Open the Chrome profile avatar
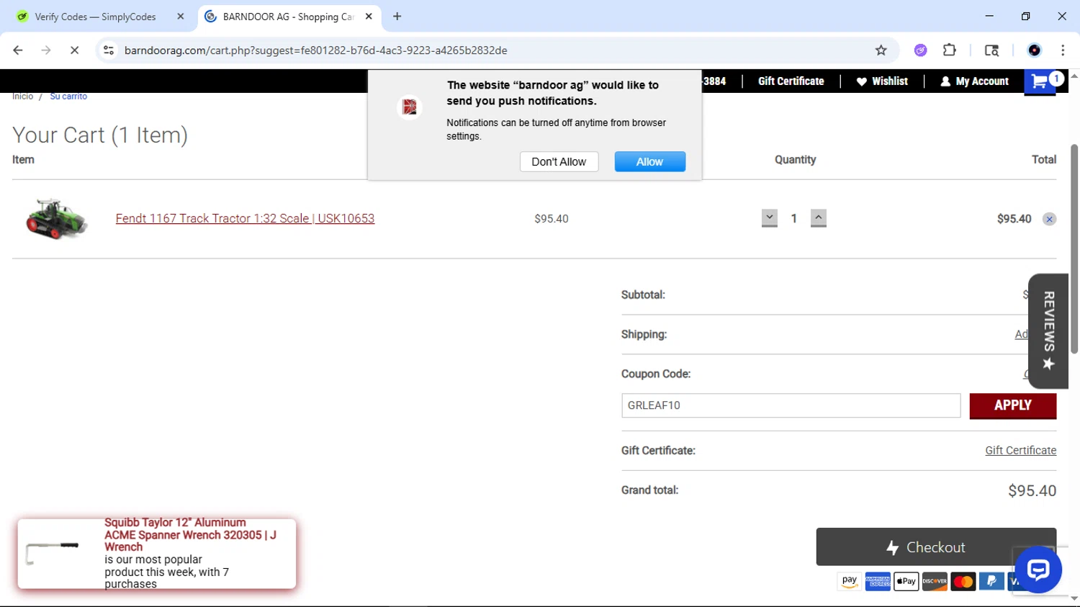This screenshot has height=607, width=1080. click(x=1035, y=50)
